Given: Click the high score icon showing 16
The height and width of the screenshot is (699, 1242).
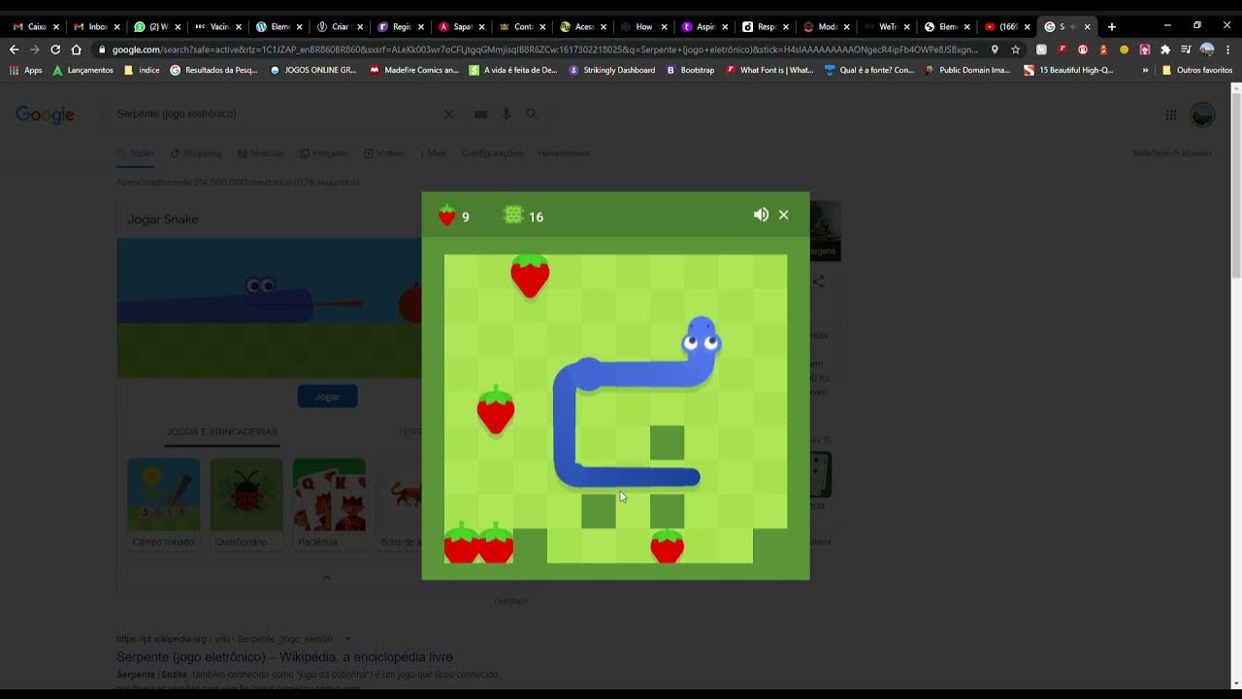Looking at the screenshot, I should [513, 216].
